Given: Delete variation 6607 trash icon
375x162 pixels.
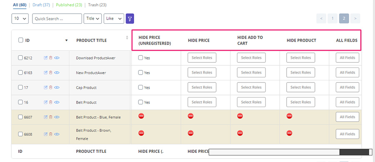Looking at the screenshot, I should coord(50,117).
